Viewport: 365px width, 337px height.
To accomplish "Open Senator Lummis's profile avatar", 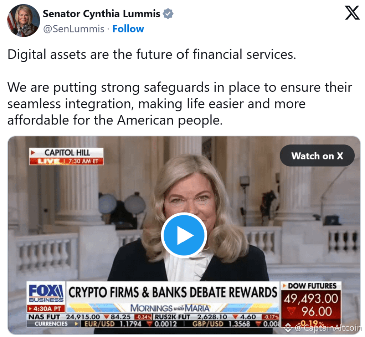I will pos(24,20).
